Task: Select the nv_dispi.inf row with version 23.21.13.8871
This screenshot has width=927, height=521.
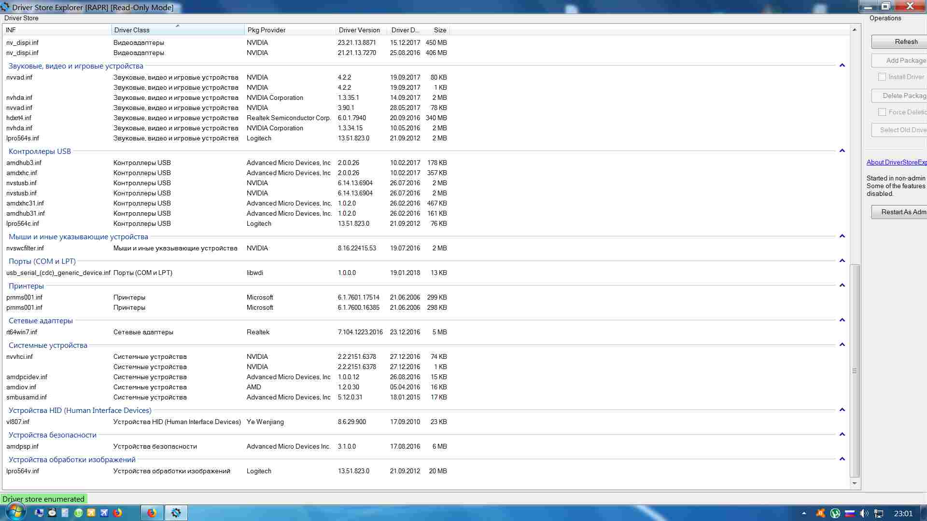Action: coord(226,42)
